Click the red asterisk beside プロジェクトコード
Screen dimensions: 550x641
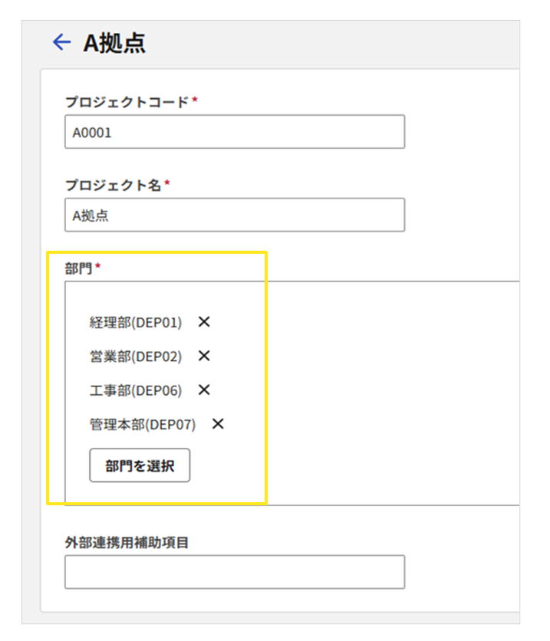195,100
